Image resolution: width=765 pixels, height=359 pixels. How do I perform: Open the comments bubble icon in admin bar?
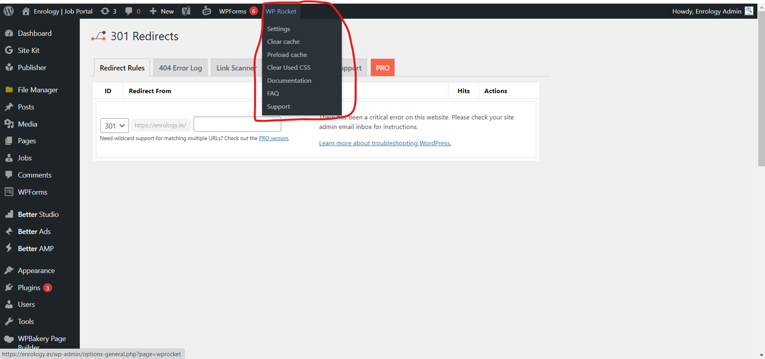[129, 11]
